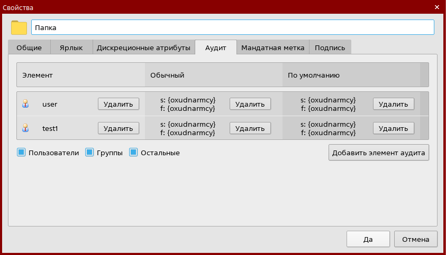Open the Дискреционные атрибуты tab

coord(143,48)
